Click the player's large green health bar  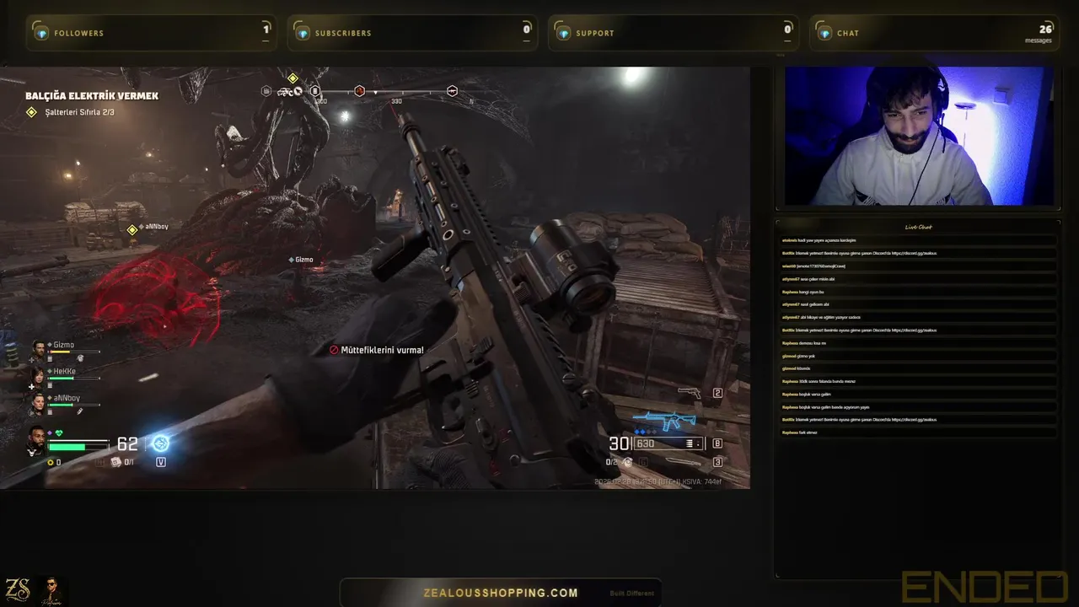[79, 446]
